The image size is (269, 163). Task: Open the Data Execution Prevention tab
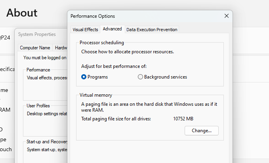click(x=152, y=30)
